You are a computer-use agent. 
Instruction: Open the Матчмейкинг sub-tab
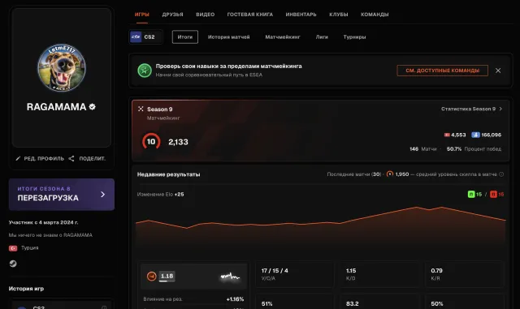[283, 37]
